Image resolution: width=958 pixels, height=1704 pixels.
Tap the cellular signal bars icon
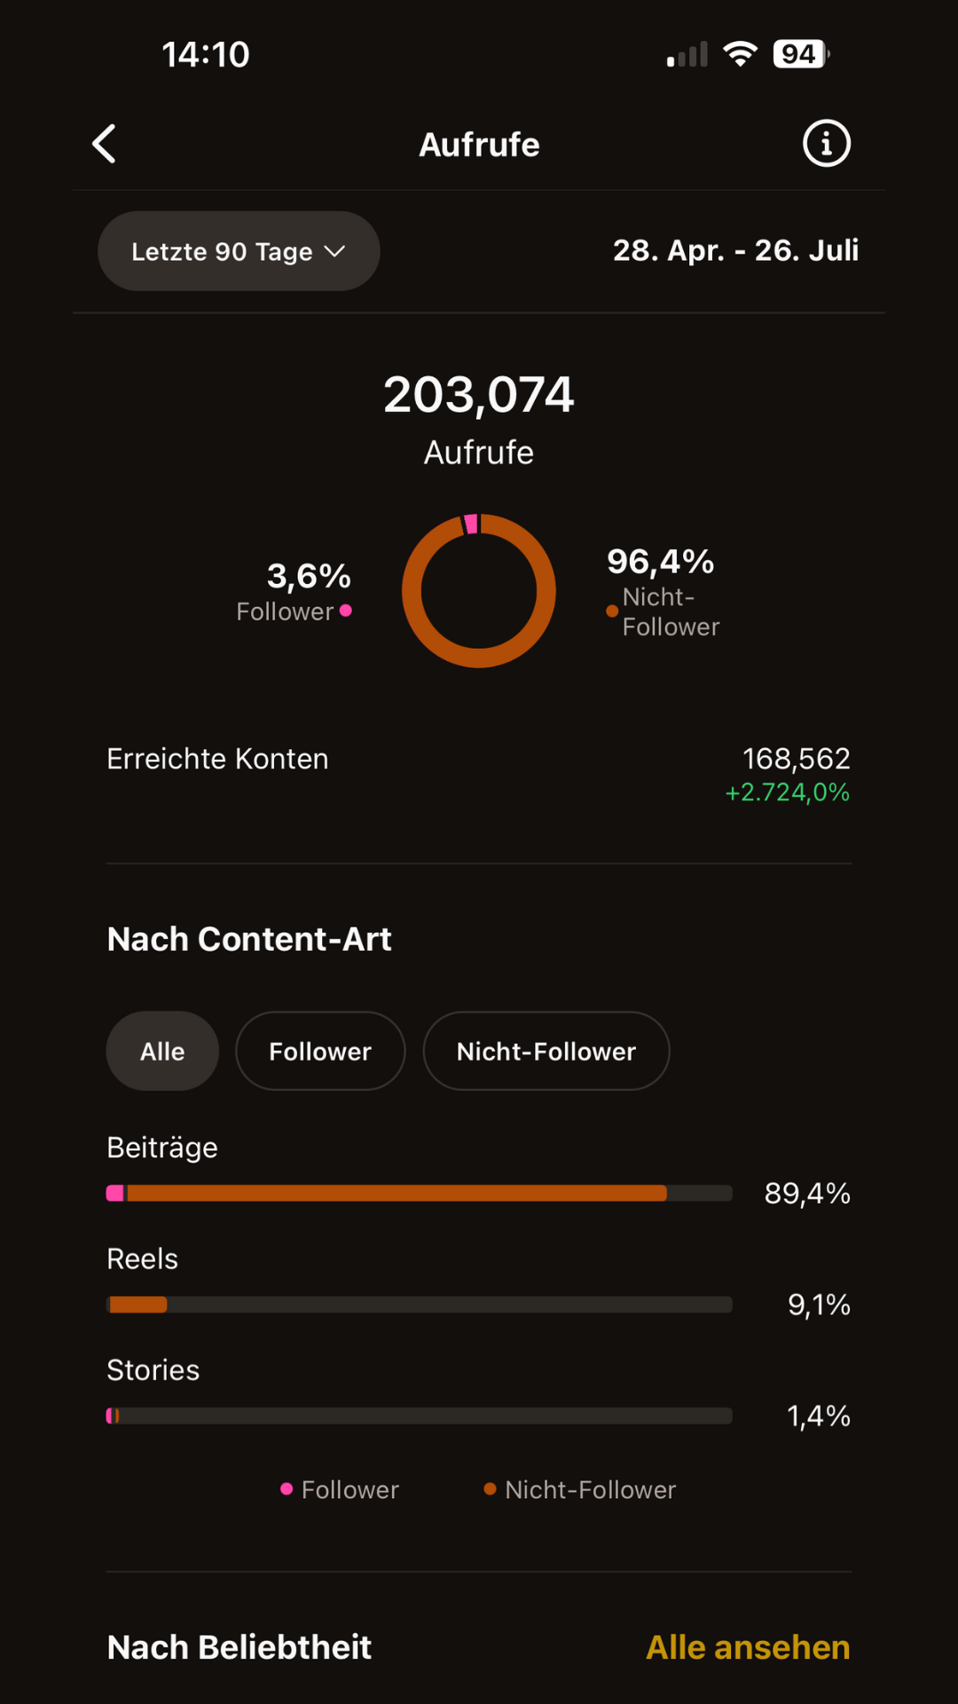click(687, 55)
